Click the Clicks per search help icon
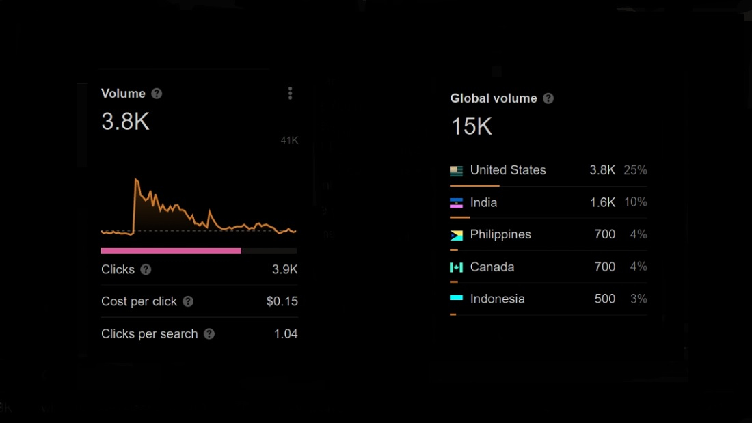This screenshot has width=752, height=423. click(209, 333)
